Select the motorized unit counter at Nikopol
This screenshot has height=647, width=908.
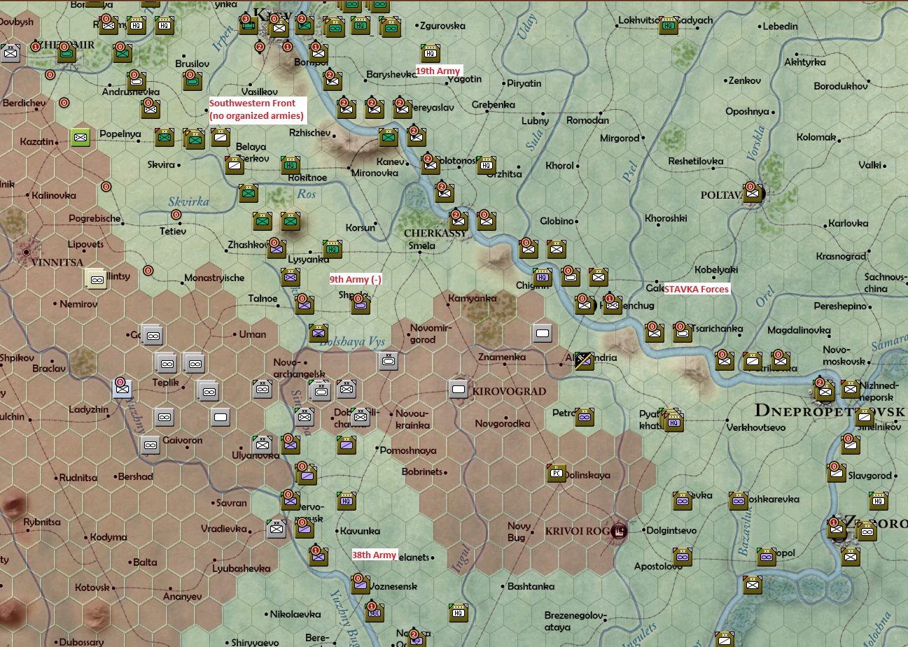767,557
